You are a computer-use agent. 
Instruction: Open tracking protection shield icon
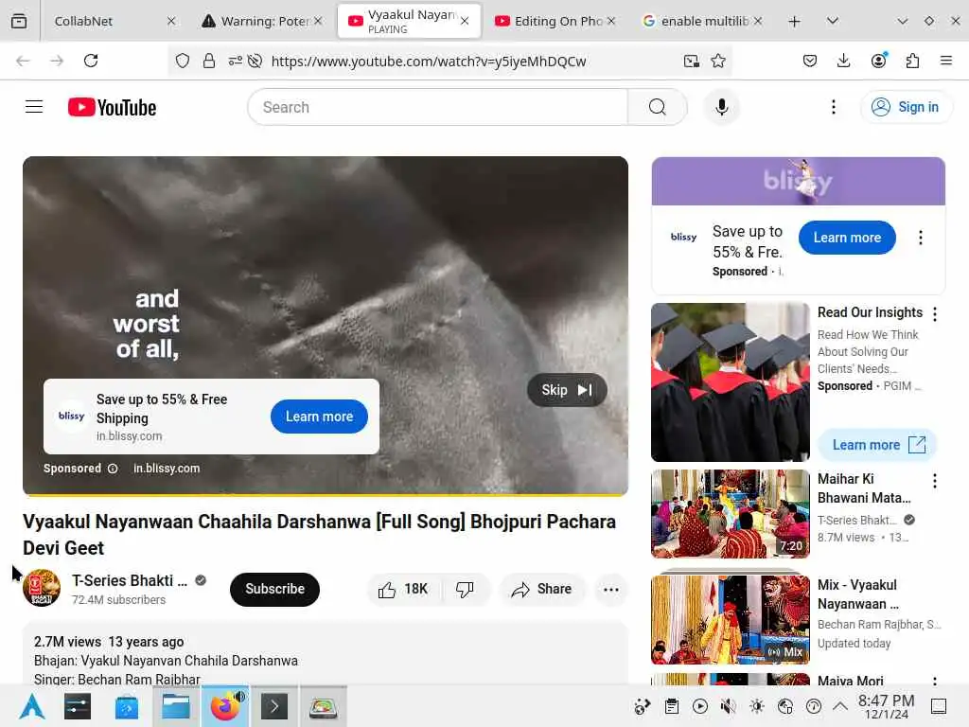tap(183, 61)
